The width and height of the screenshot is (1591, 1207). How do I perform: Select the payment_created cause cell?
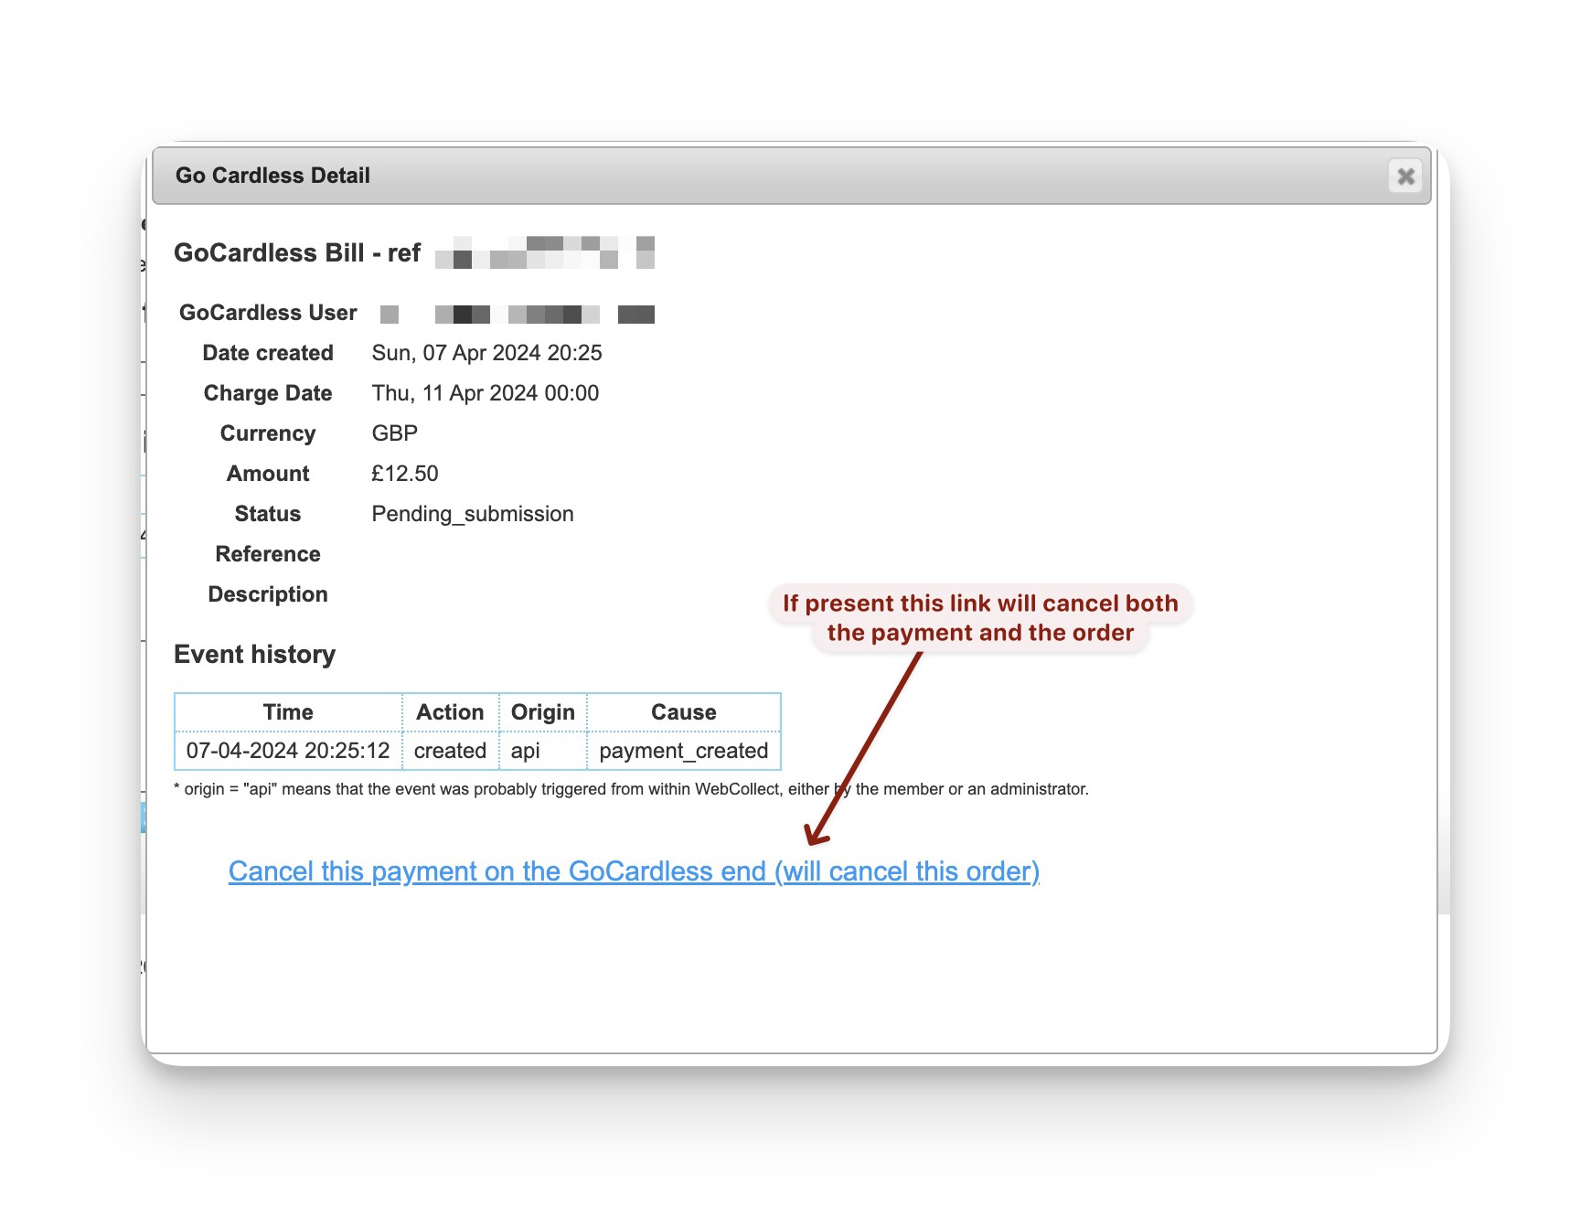pos(683,751)
